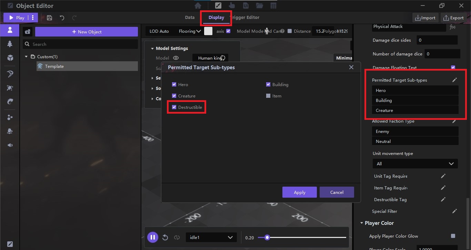
Task: Open the folder resources icon in top bar
Action: (259, 6)
